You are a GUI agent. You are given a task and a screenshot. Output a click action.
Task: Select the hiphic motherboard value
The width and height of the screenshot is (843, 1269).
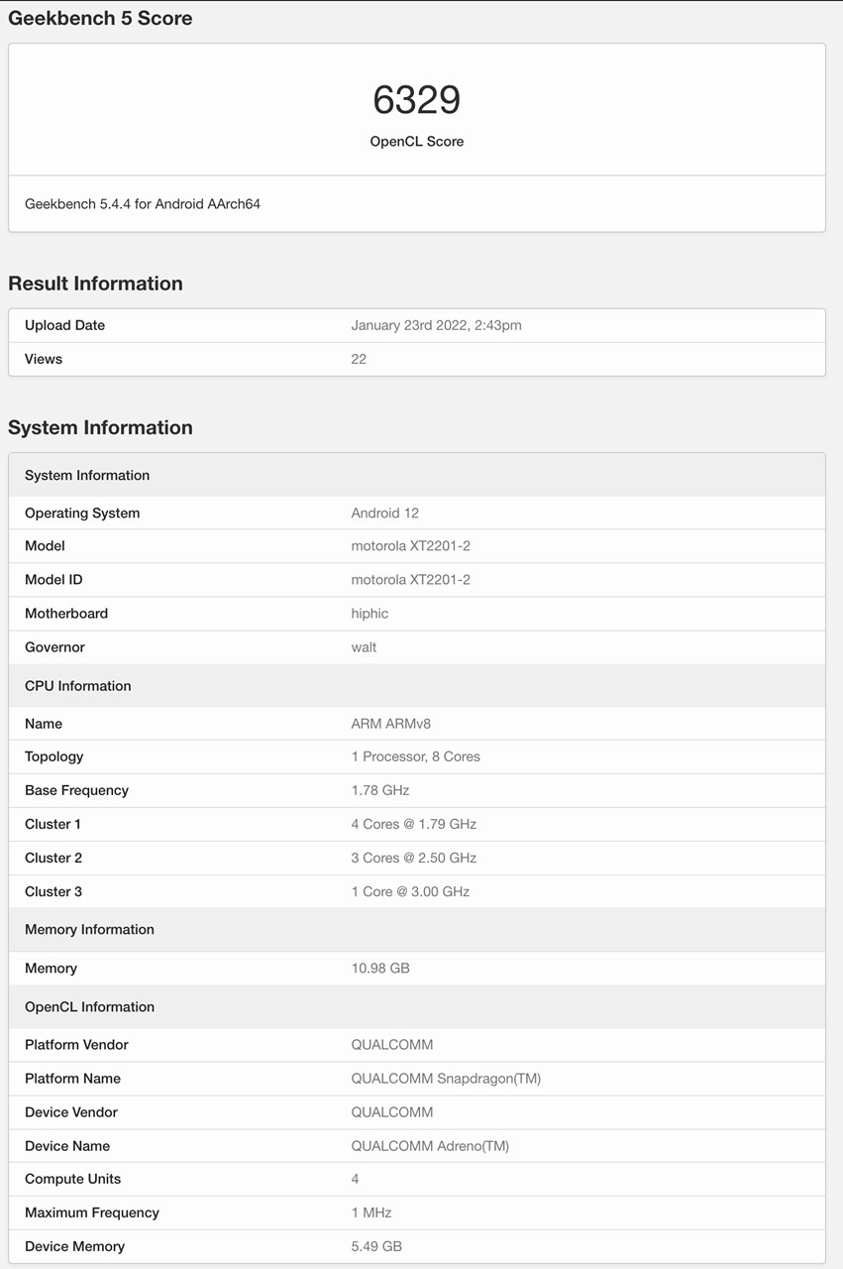(x=369, y=613)
